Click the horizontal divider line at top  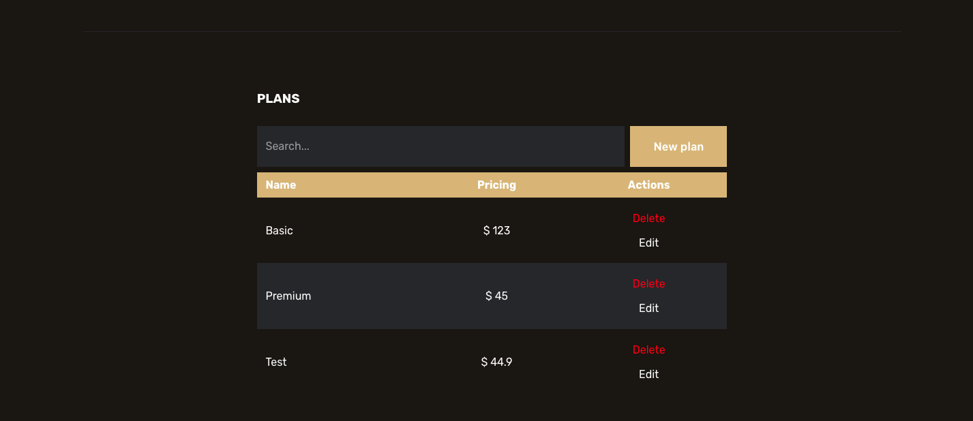pyautogui.click(x=492, y=31)
